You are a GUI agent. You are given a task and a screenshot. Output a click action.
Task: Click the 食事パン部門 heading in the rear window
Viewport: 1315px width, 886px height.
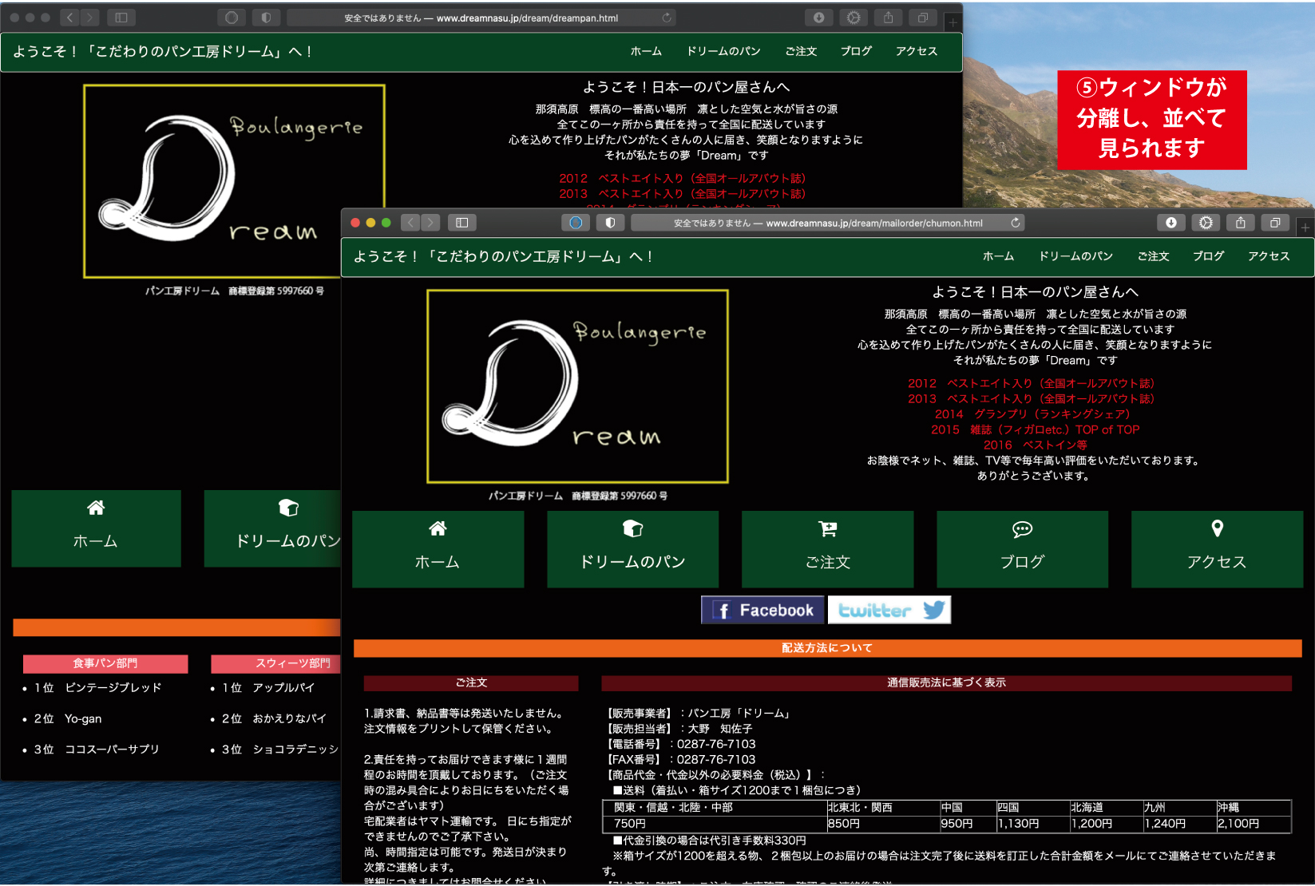click(x=105, y=663)
